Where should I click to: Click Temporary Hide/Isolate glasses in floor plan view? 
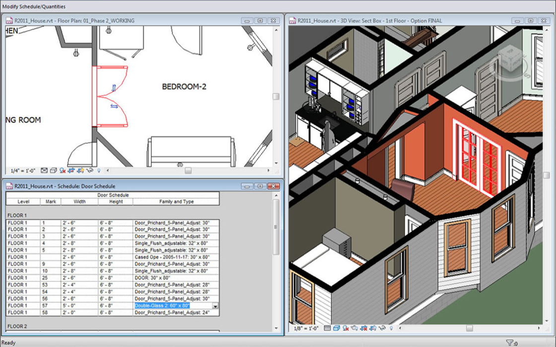(90, 170)
